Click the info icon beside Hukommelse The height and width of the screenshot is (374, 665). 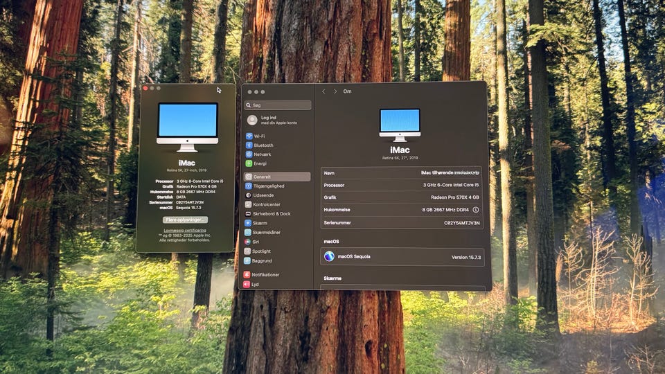(x=475, y=210)
